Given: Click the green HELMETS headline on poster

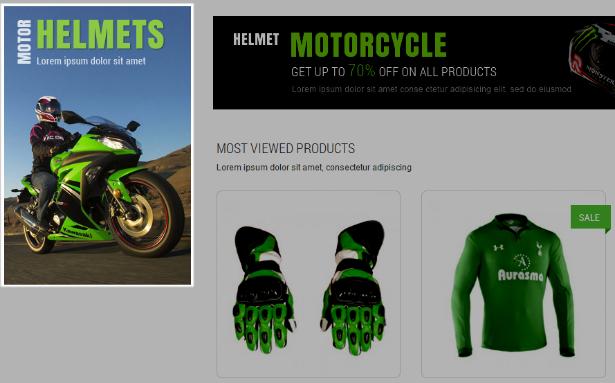Looking at the screenshot, I should pos(101,35).
